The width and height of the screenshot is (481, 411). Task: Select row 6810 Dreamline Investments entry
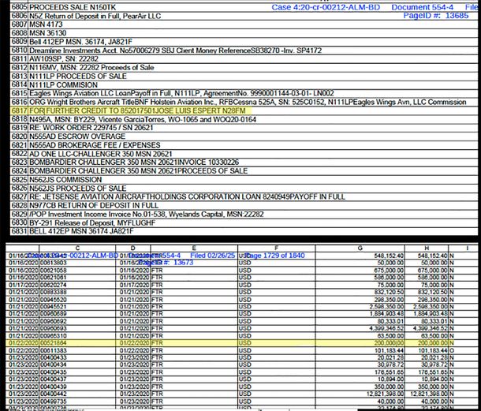click(x=158, y=50)
